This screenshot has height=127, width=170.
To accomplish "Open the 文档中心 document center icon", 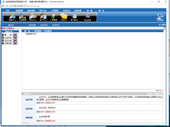I will click(x=64, y=17).
